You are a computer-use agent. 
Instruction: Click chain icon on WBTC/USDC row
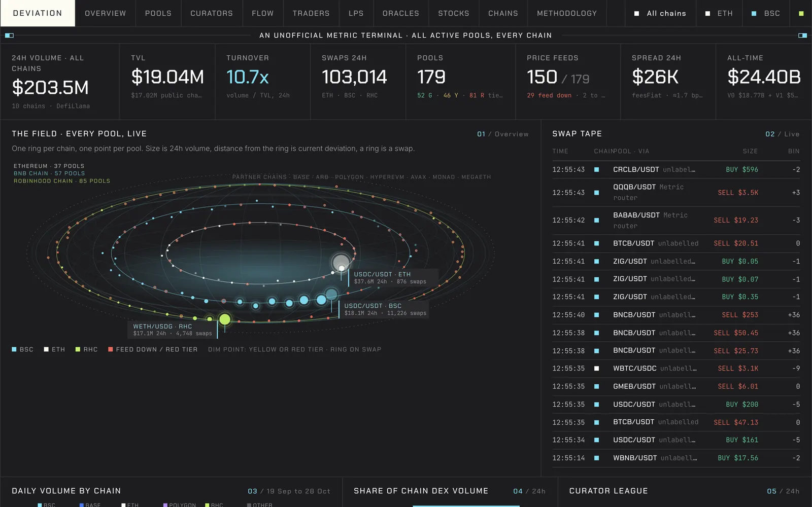point(596,369)
